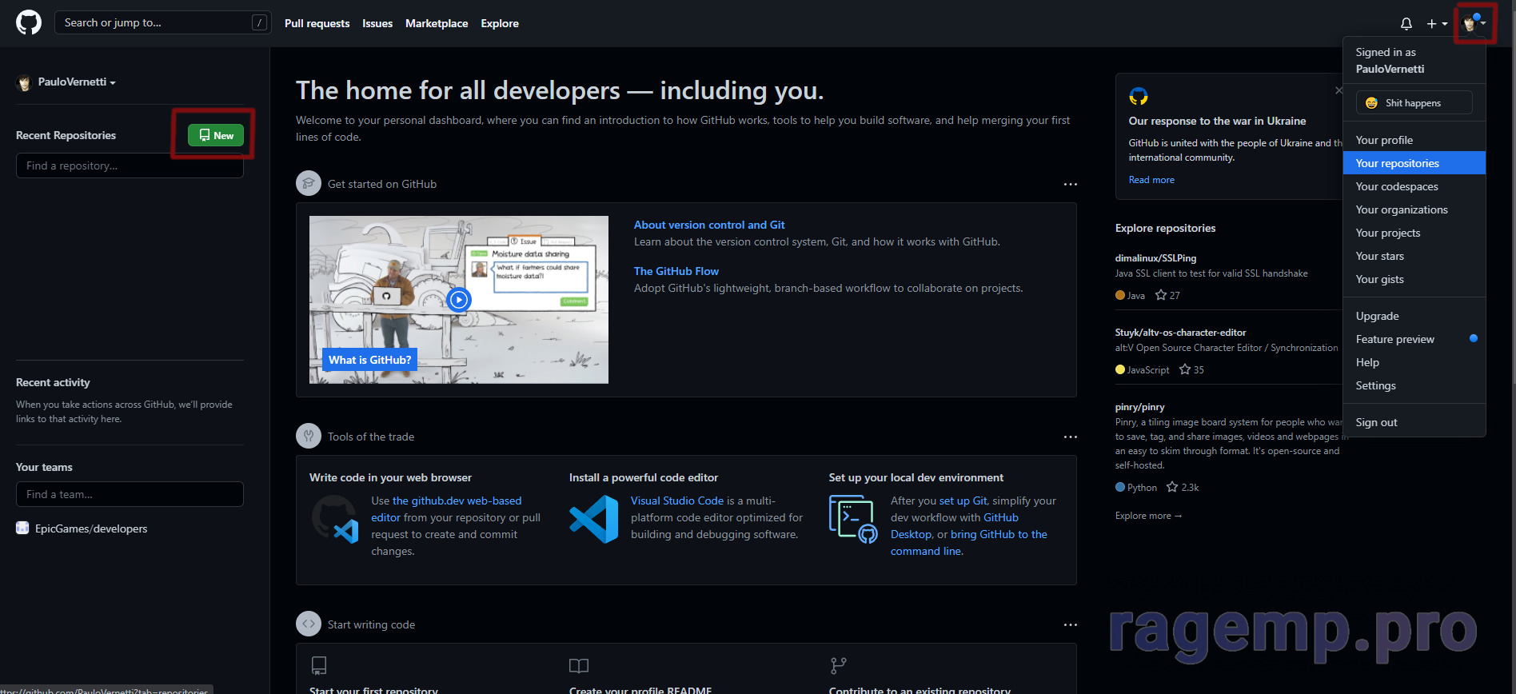
Task: Select Your repositories in user menu
Action: tap(1414, 163)
